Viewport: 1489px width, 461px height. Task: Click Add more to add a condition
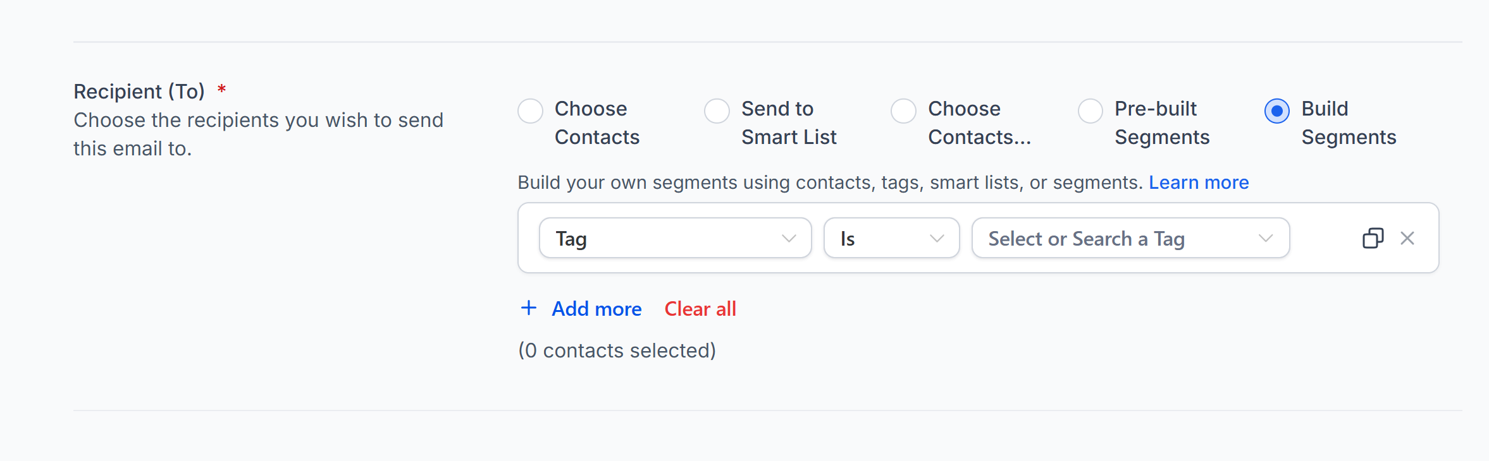click(x=596, y=309)
